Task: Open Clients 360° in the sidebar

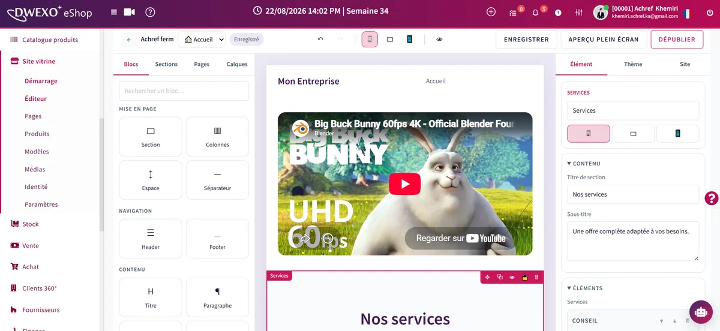Action: pos(40,288)
